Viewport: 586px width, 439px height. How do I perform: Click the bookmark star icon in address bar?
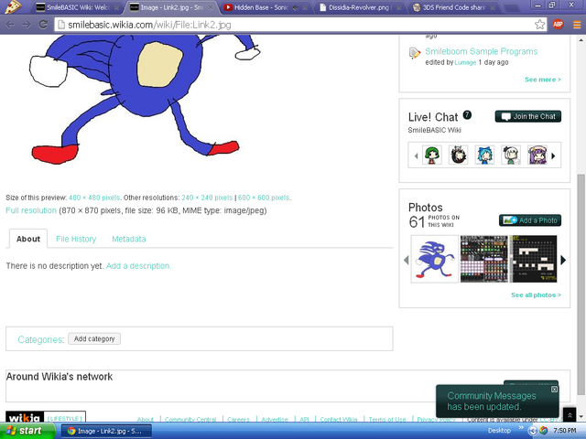[x=539, y=25]
